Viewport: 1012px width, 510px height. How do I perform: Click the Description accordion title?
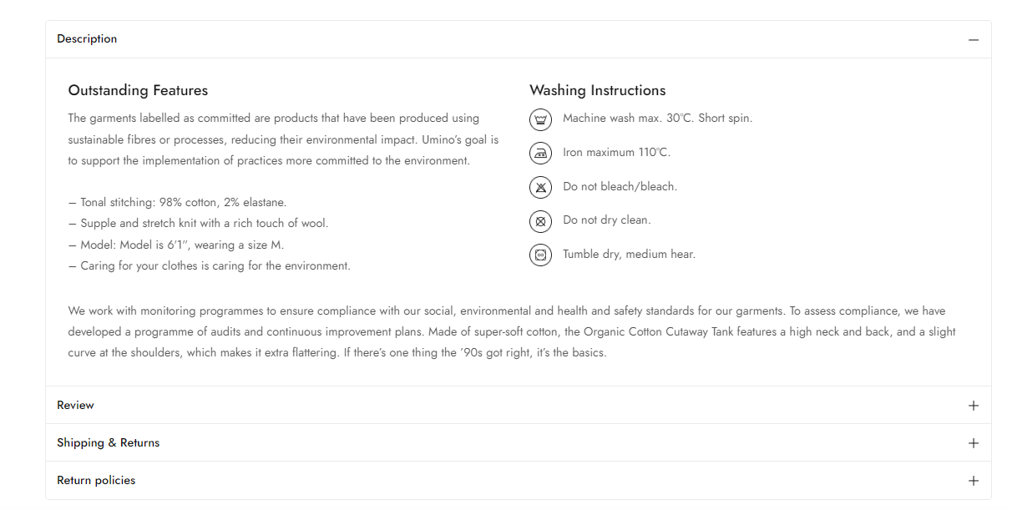tap(87, 39)
